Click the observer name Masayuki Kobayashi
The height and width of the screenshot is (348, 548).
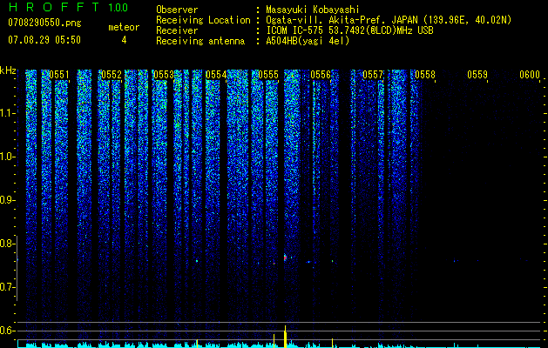point(313,10)
